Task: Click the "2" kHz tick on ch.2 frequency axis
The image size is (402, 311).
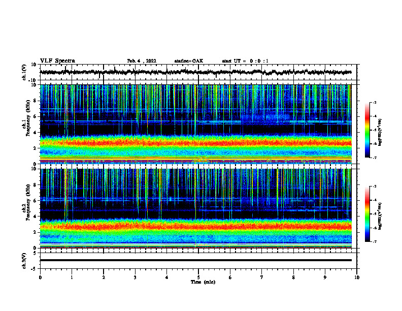Action: pyautogui.click(x=36, y=232)
